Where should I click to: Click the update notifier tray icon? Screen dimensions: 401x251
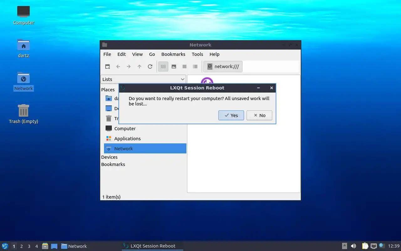click(x=382, y=246)
